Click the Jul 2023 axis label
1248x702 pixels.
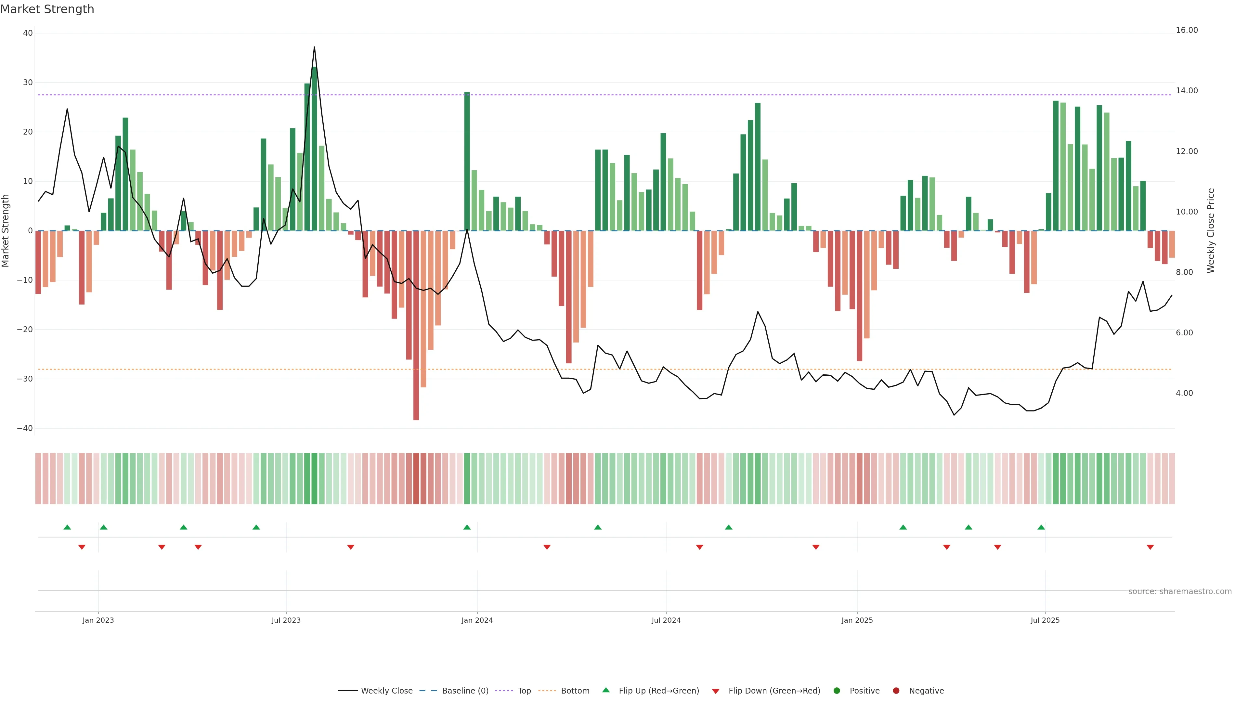(286, 620)
